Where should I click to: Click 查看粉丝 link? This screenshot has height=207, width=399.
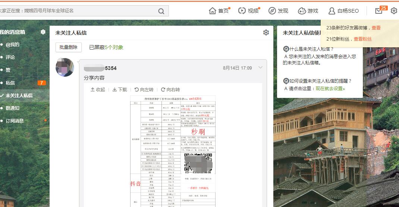pos(362,39)
